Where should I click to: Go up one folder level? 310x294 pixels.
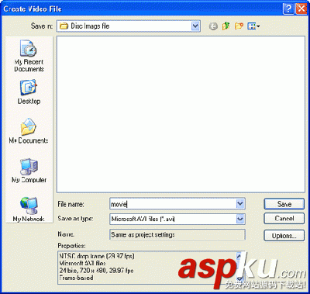226,26
